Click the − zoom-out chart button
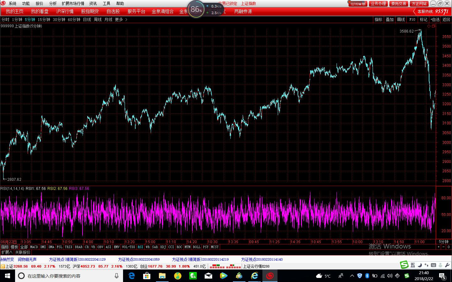 [x=444, y=247]
